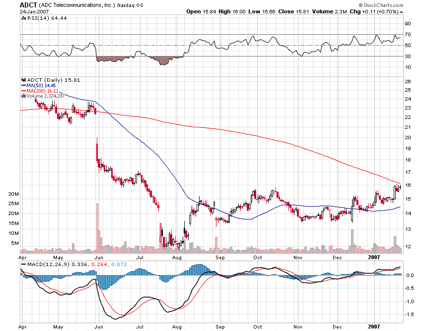This screenshot has height=331, width=422.
Task: Click the 19 label on price axis
Action: pos(408,148)
